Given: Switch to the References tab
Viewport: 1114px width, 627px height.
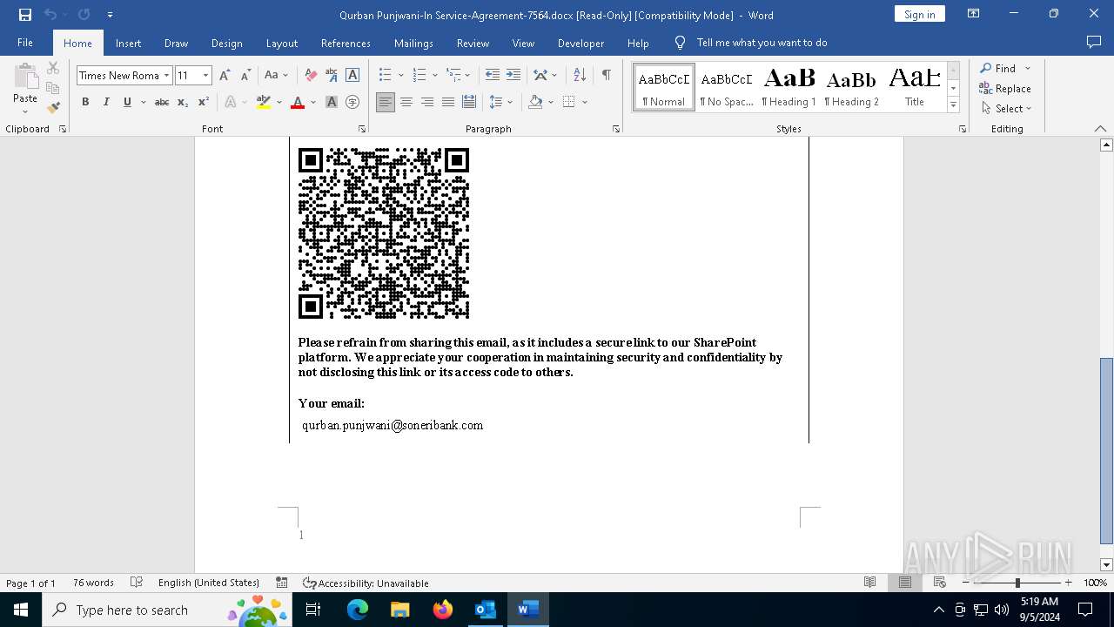Looking at the screenshot, I should (346, 43).
